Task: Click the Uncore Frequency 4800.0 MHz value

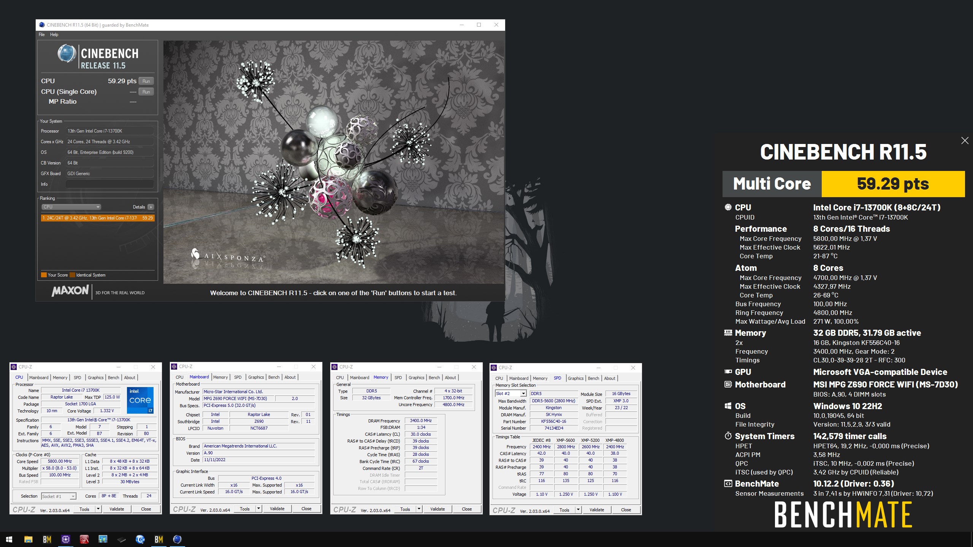Action: (x=453, y=405)
